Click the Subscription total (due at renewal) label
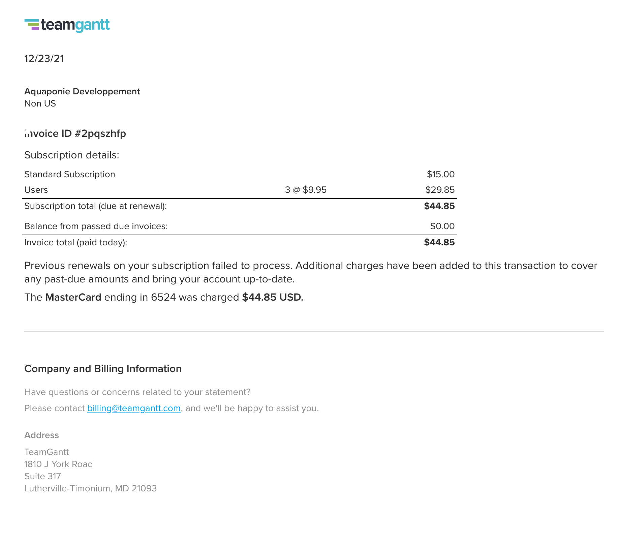The image size is (618, 548). click(96, 206)
